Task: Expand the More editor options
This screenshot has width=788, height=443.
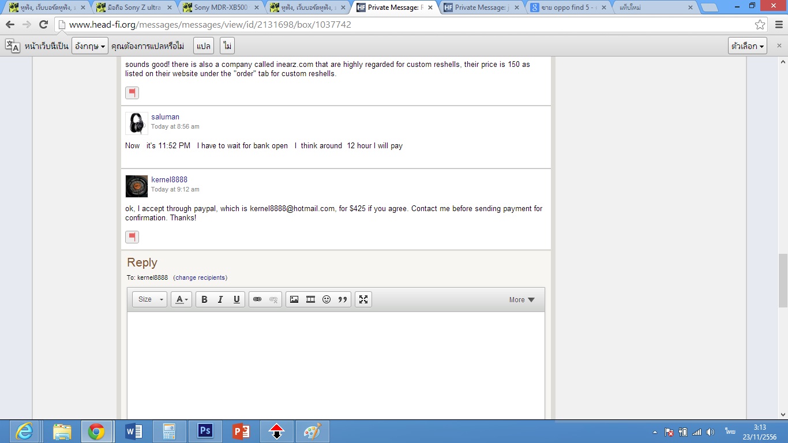Action: (521, 300)
